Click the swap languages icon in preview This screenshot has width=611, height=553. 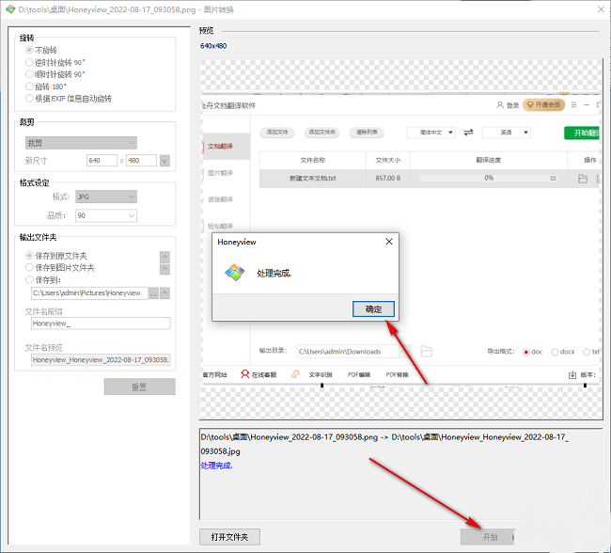click(x=468, y=133)
